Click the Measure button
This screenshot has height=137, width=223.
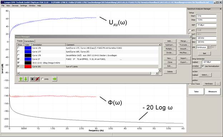pos(213,92)
